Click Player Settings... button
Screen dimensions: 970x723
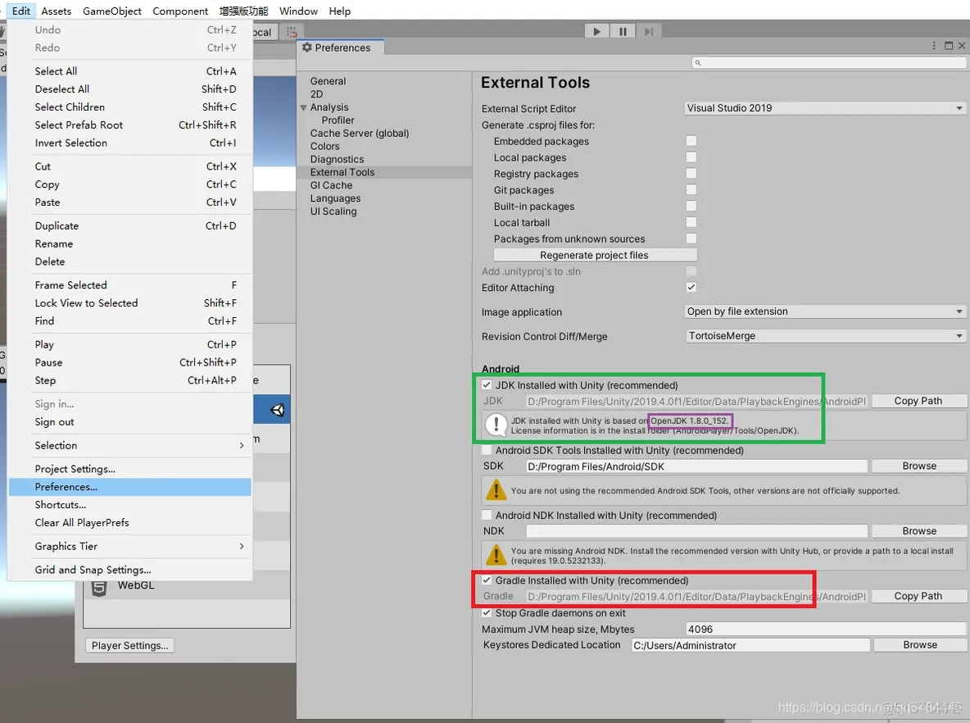[x=130, y=646]
